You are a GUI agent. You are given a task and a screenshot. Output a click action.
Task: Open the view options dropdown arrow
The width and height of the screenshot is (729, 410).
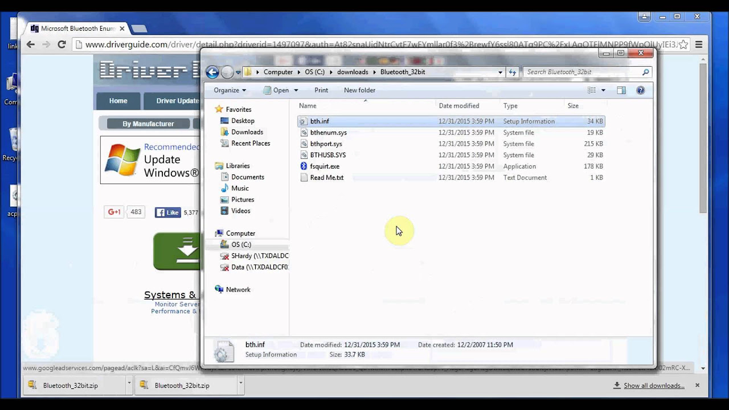(603, 90)
